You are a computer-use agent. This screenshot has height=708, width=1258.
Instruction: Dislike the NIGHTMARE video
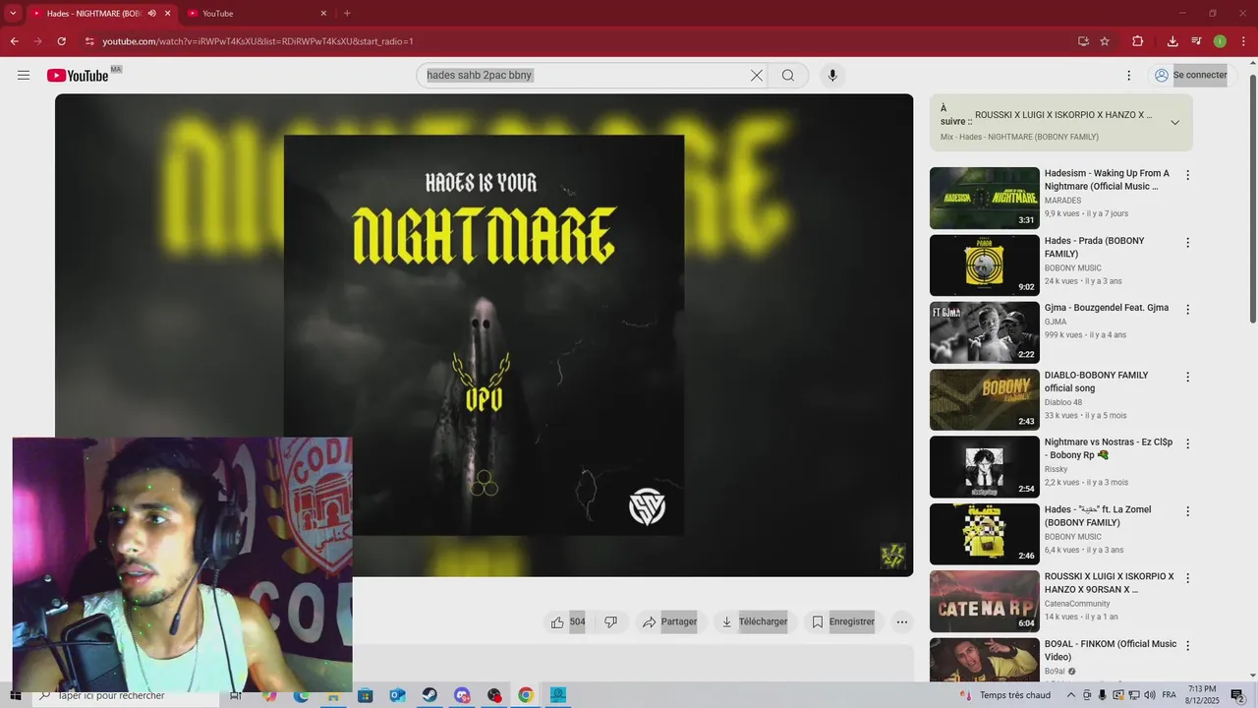610,621
